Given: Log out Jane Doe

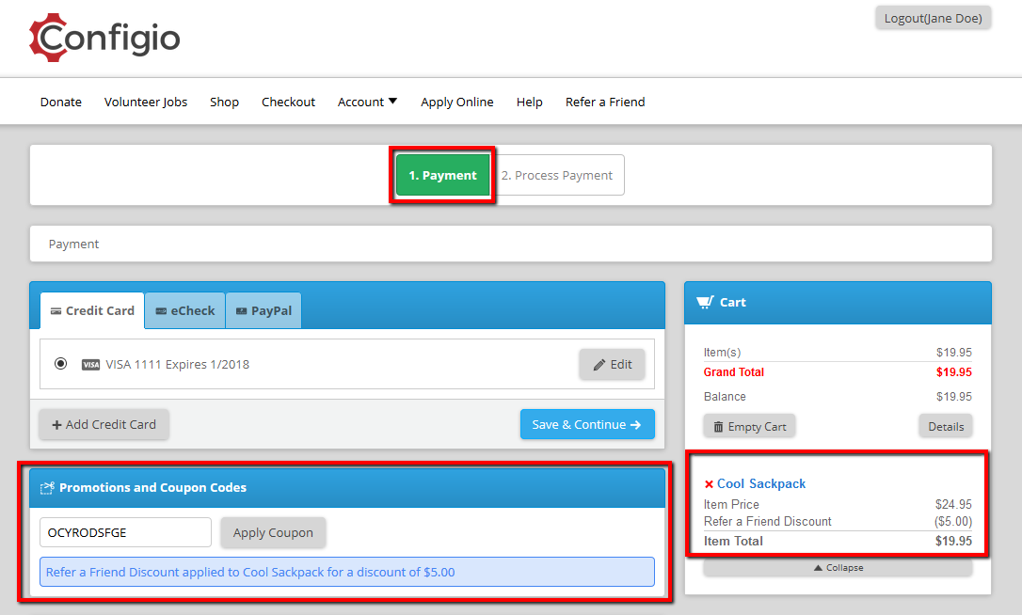Looking at the screenshot, I should click(x=933, y=18).
